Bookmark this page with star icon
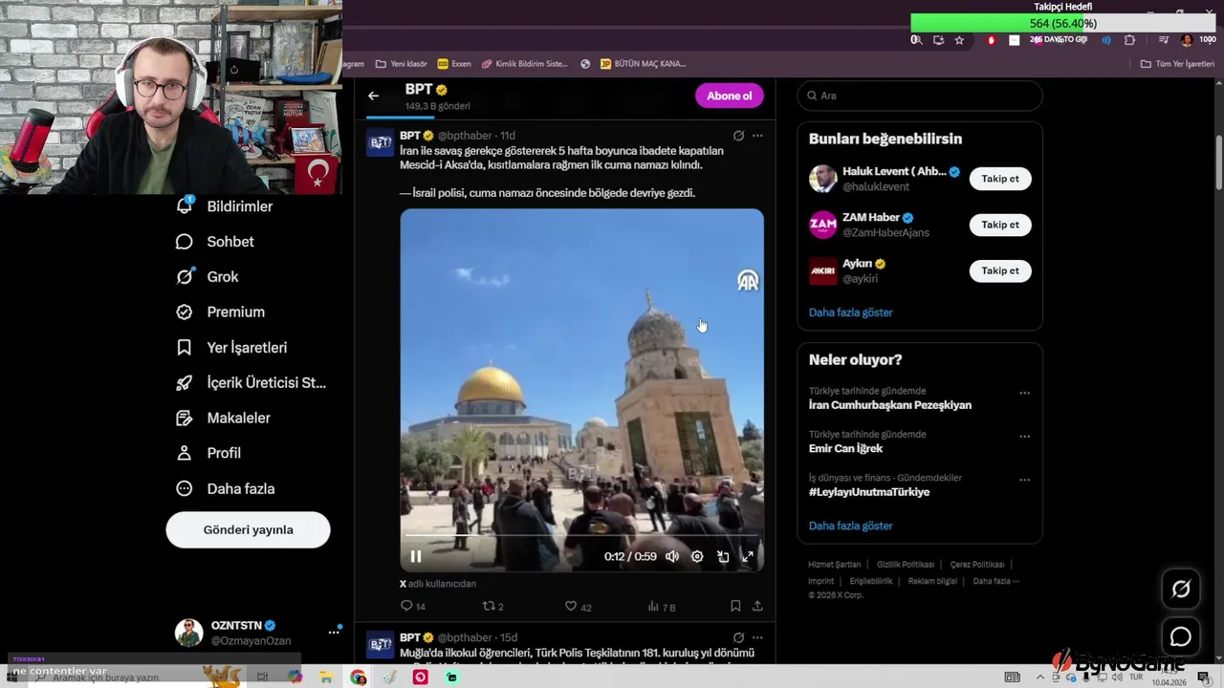 [959, 40]
